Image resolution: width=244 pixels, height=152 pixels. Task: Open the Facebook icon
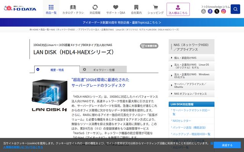pos(210,11)
